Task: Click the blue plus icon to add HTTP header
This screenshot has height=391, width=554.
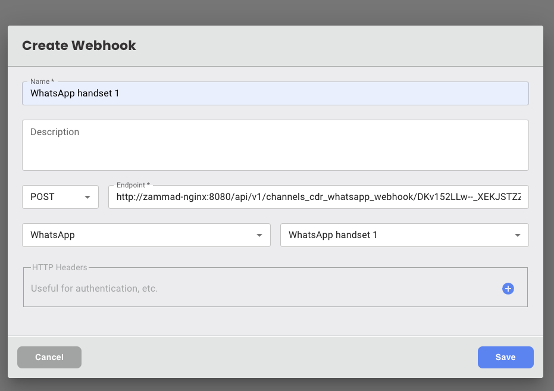Action: click(x=508, y=289)
